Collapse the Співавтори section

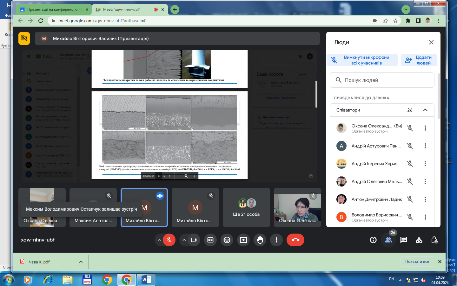(x=425, y=110)
